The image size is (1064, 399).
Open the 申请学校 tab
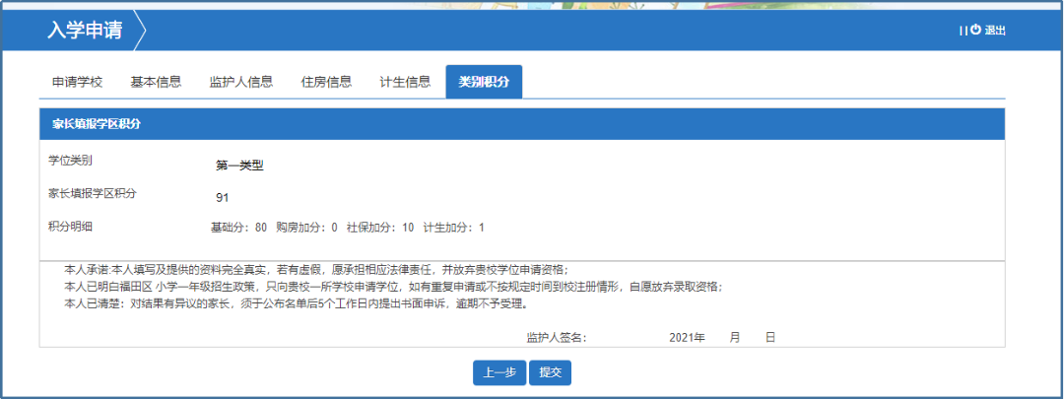coord(77,82)
